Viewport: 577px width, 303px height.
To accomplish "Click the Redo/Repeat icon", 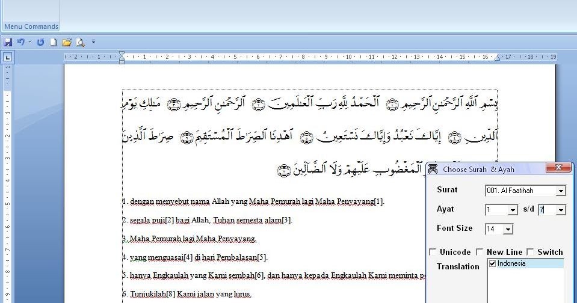I will pyautogui.click(x=40, y=42).
